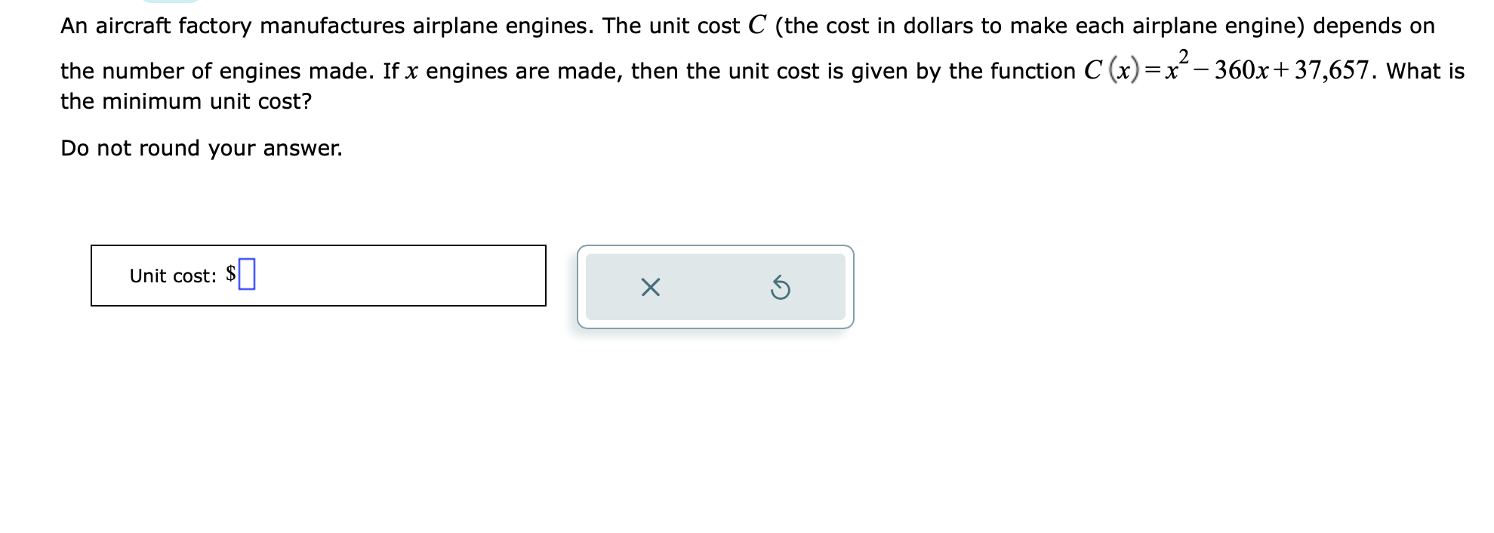Click the answer input after the dollar sign
This screenshot has width=1494, height=533.
247,273
